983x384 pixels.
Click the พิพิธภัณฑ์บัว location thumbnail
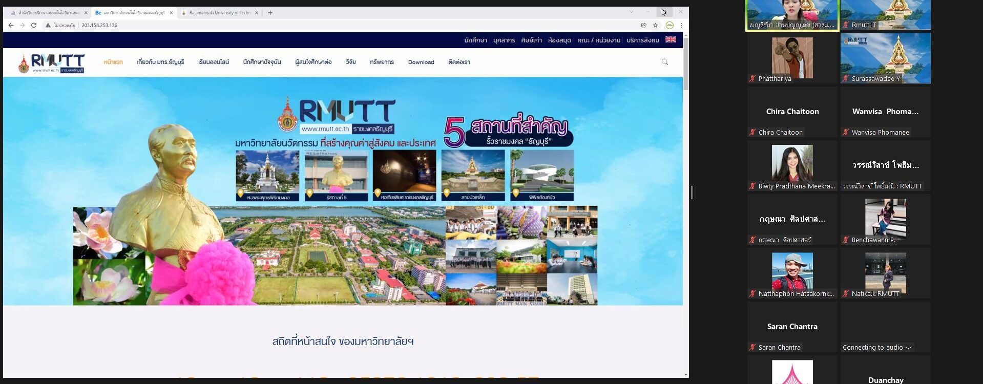(x=542, y=176)
